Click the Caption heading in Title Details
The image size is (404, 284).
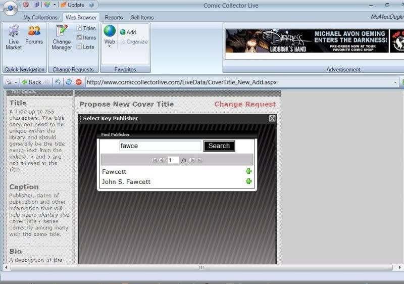tap(24, 187)
